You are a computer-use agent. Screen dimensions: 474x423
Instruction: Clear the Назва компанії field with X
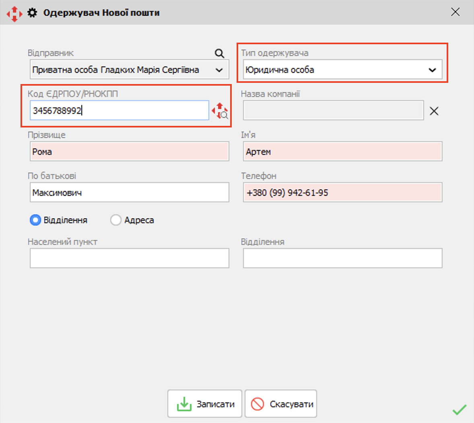(x=434, y=111)
